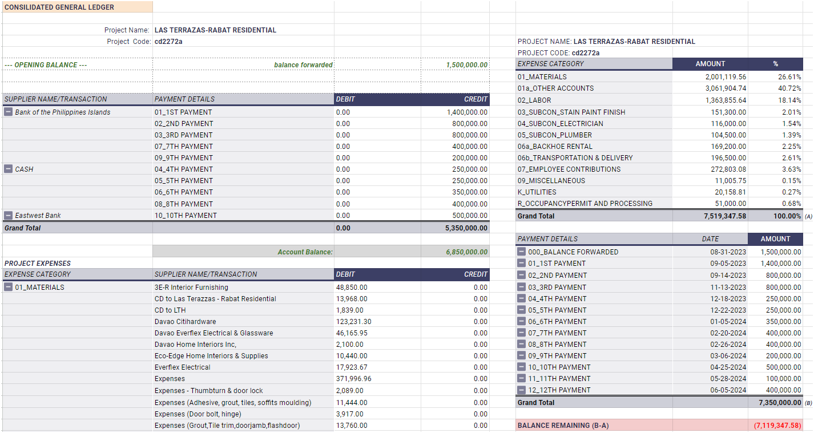The width and height of the screenshot is (814, 433).
Task: Select the R_OCCUPANCYPERMIT AND PROCESSING row
Action: pyautogui.click(x=594, y=204)
